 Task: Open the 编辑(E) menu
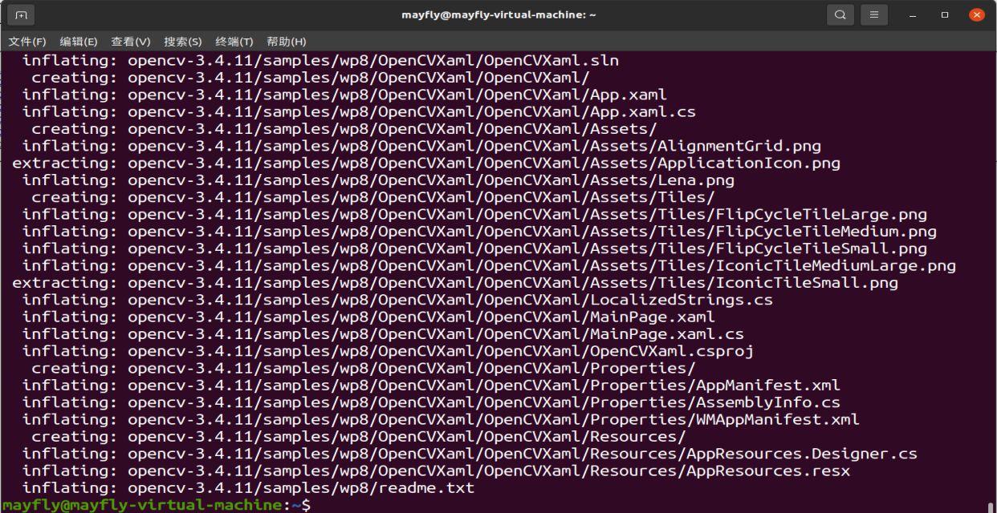click(77, 41)
